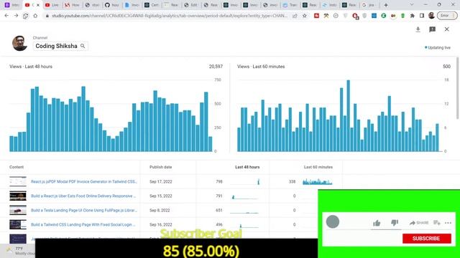Click the Sep 17, 2022 publish date
The width and height of the screenshot is (460, 258).
click(160, 181)
